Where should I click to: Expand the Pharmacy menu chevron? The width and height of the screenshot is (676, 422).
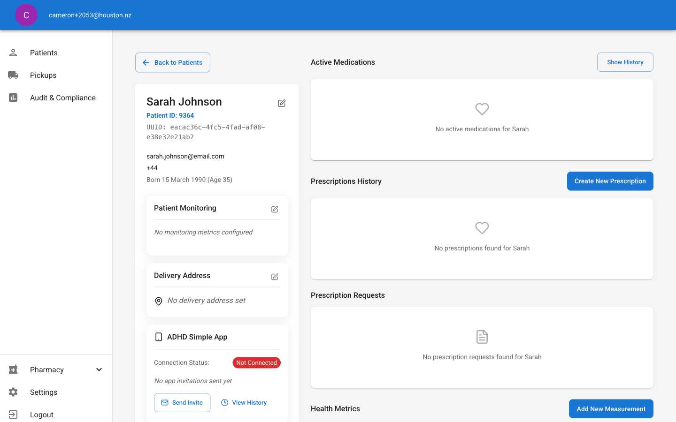[x=99, y=369]
